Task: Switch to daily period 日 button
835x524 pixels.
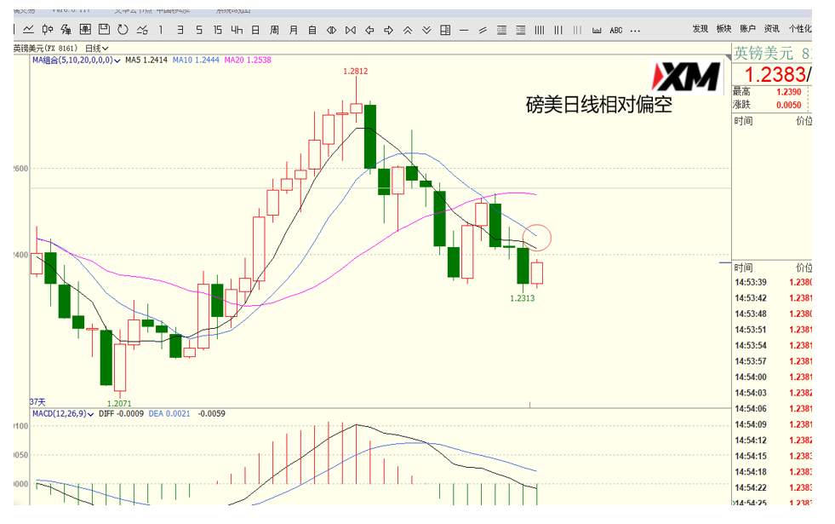Action: click(x=255, y=31)
